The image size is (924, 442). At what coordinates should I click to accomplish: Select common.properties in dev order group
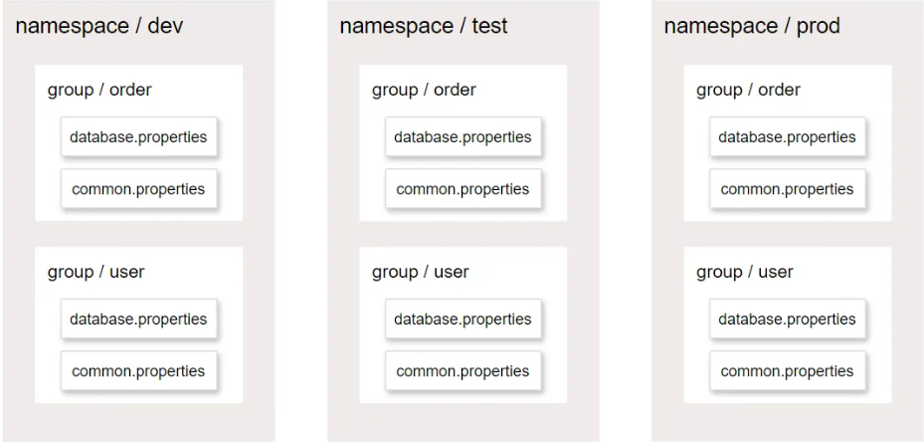(x=138, y=189)
